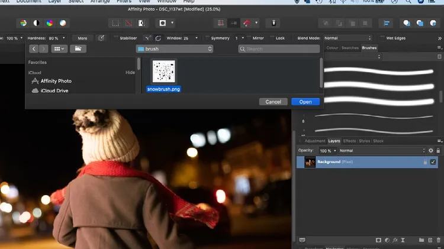Choose the Insert at Top icon
The width and height of the screenshot is (444, 249).
click(x=420, y=23)
